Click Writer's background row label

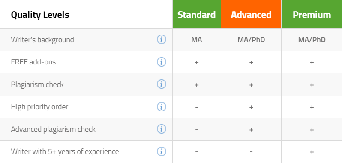click(x=42, y=40)
